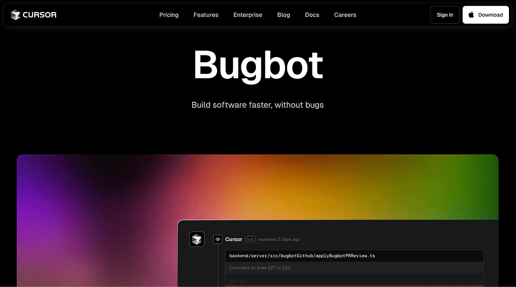The height and width of the screenshot is (287, 516).
Task: Go to Features in navigation
Action: click(206, 15)
